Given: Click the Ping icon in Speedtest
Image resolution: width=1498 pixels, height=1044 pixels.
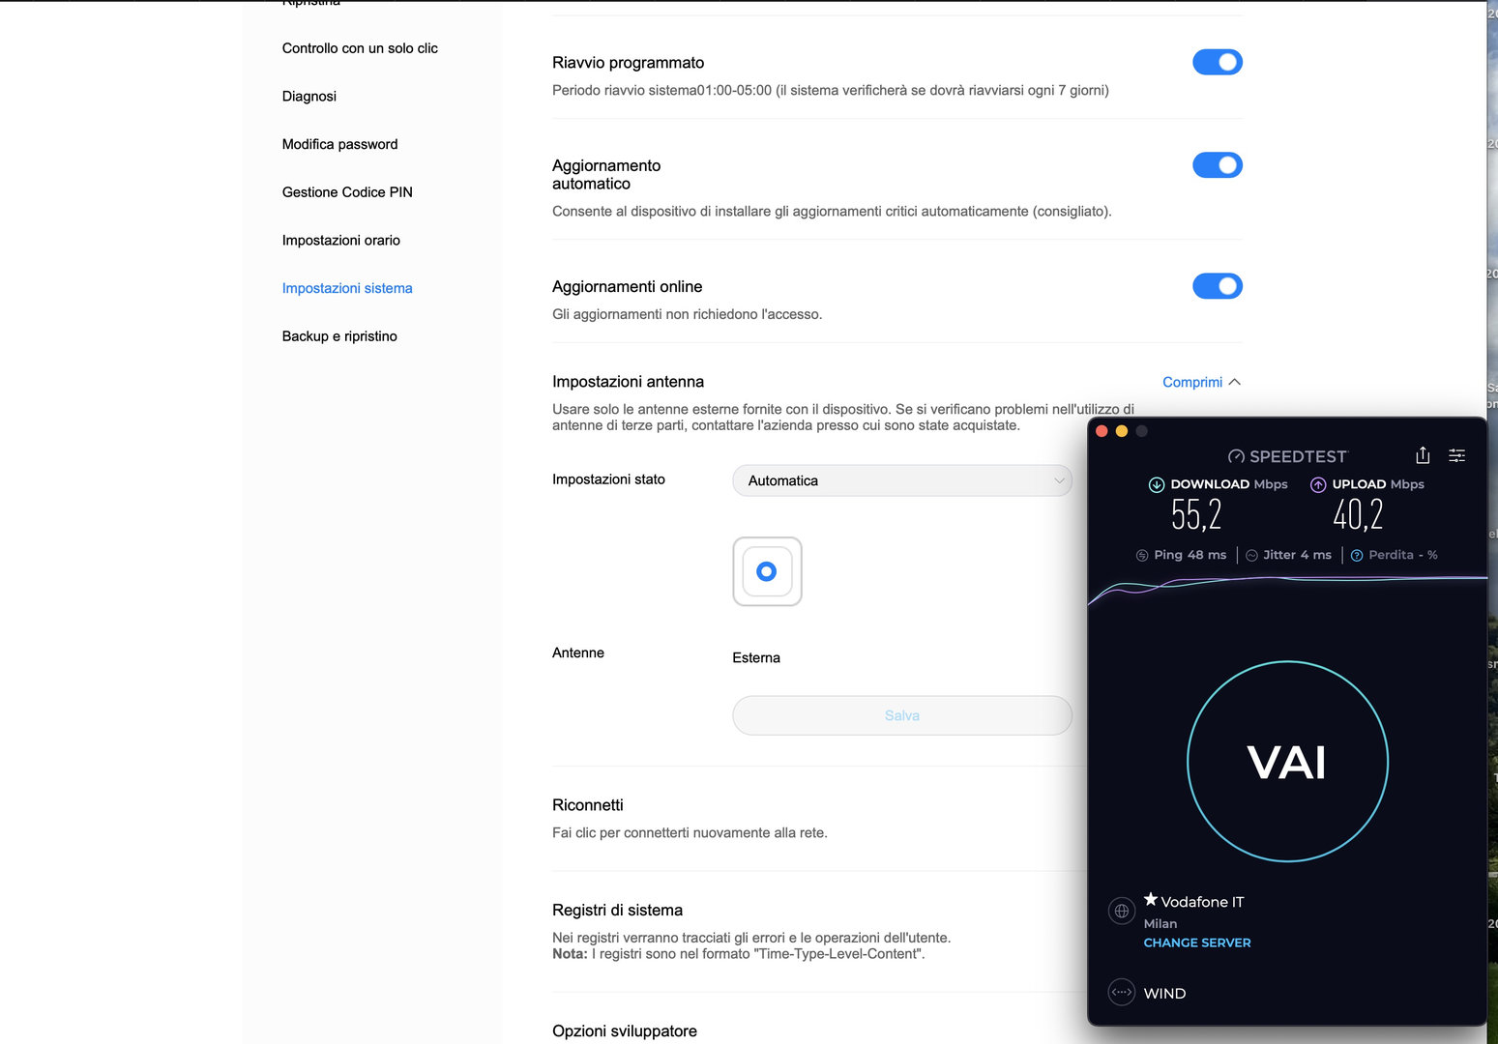Looking at the screenshot, I should (1142, 555).
